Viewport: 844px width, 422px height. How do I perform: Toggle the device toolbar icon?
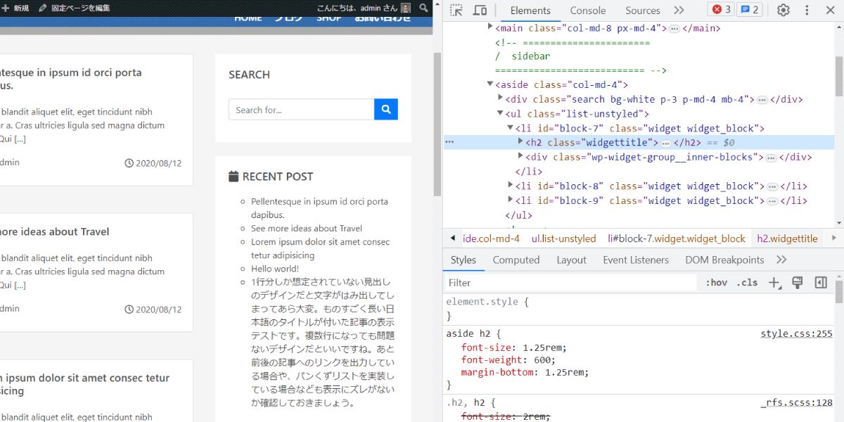point(480,11)
